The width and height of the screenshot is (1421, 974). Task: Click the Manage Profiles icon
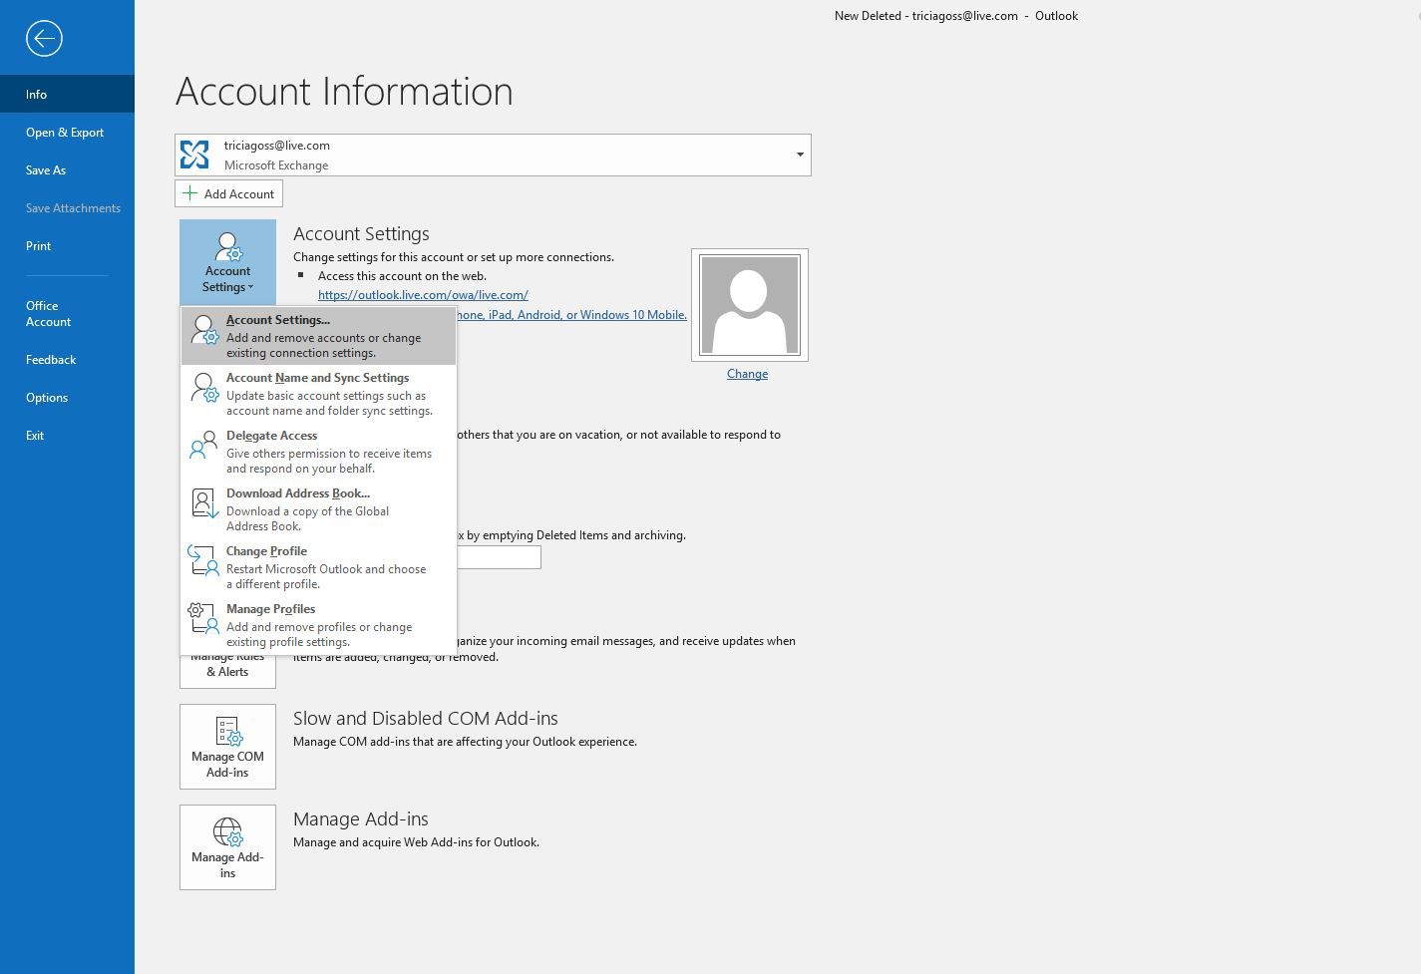203,618
